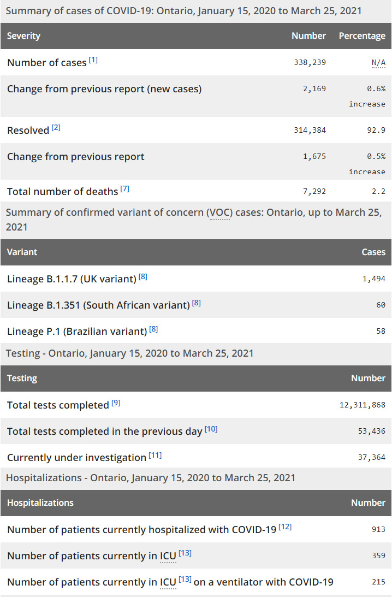Screen dimensions: 392x597
Task: Click the N/A abbreviation in Percentage column
Action: [378, 63]
